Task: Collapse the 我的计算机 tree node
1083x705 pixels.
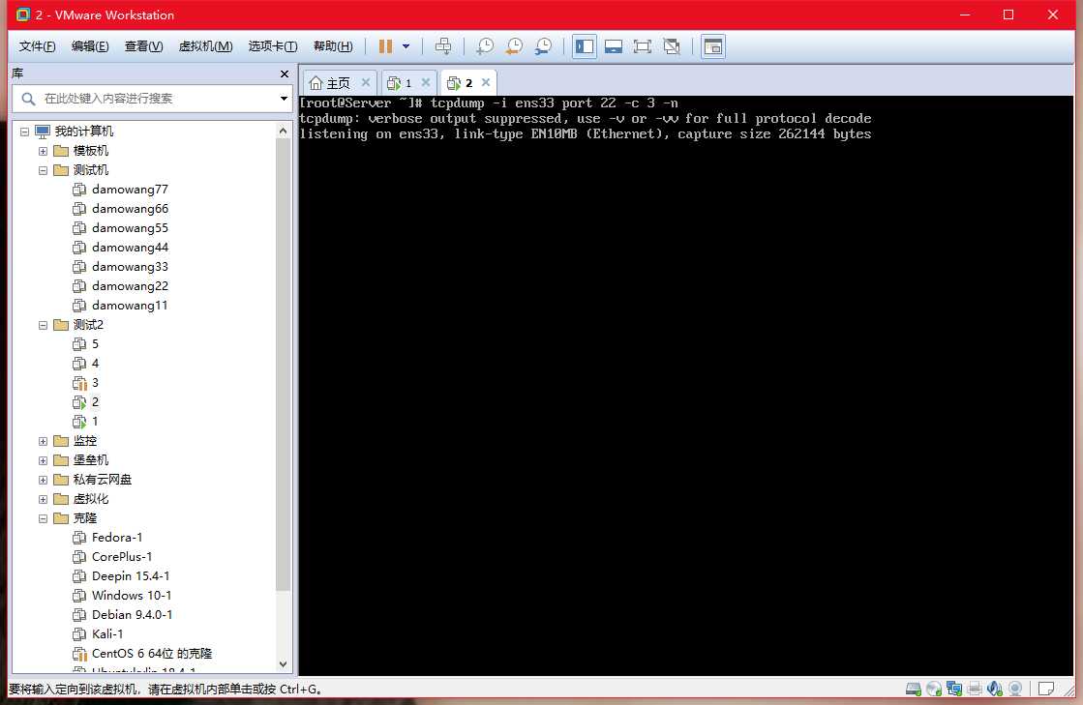Action: coord(25,132)
